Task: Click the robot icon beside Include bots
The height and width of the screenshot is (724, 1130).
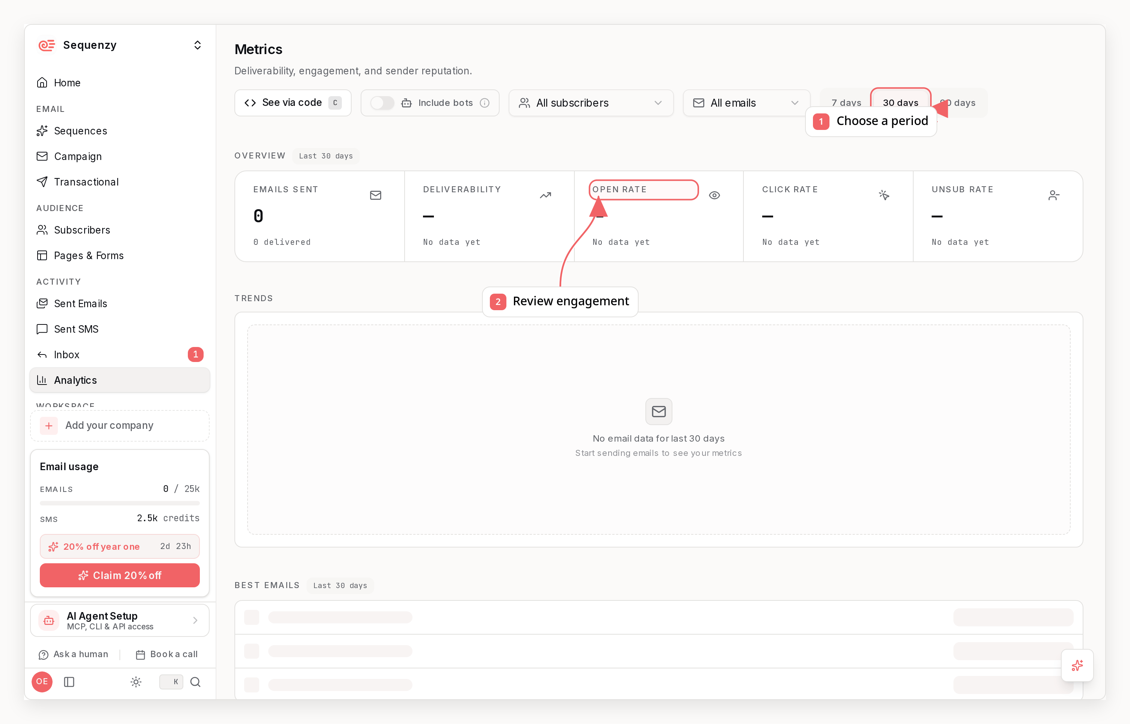Action: (406, 103)
